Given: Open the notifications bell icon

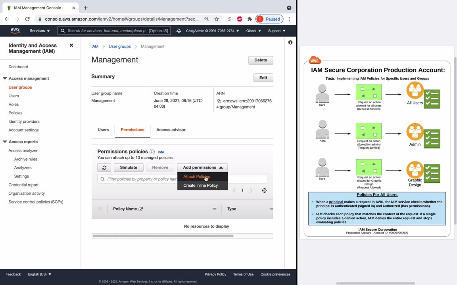Looking at the screenshot, I should 179,30.
